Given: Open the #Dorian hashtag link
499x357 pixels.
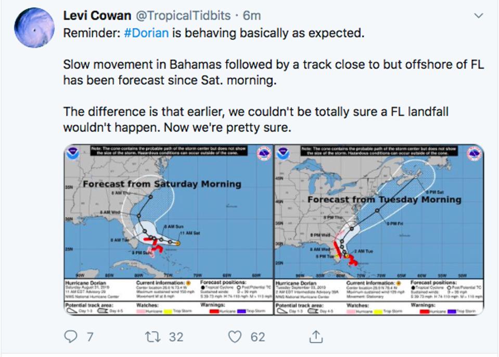Looking at the screenshot, I should [x=146, y=33].
